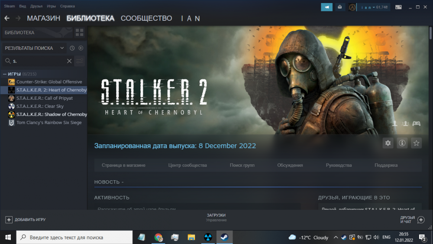Open game info button

point(402,143)
